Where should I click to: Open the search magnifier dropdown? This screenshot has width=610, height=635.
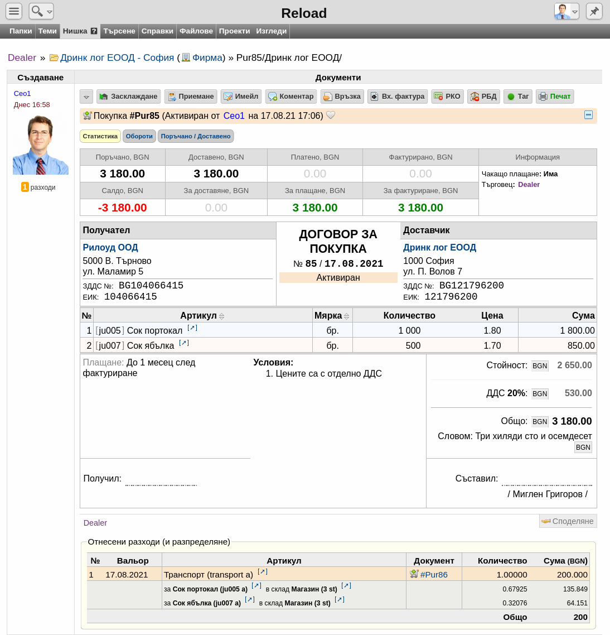coord(41,11)
